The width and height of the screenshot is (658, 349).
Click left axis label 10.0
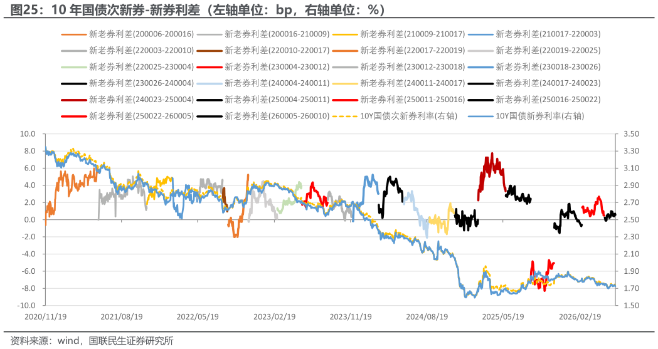(28, 134)
